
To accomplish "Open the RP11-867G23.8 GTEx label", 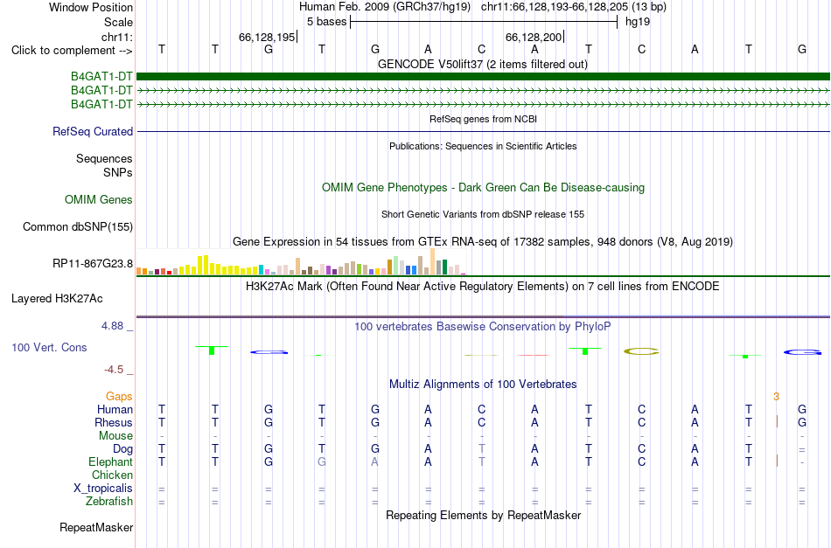I will 93,263.
